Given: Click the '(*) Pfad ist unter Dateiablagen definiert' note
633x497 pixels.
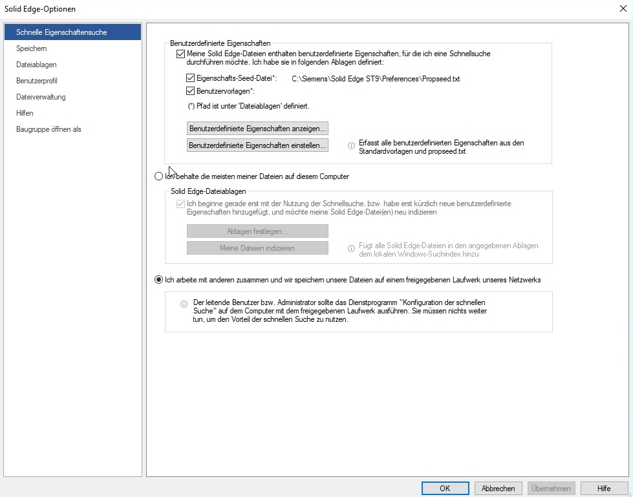Looking at the screenshot, I should coord(249,106).
